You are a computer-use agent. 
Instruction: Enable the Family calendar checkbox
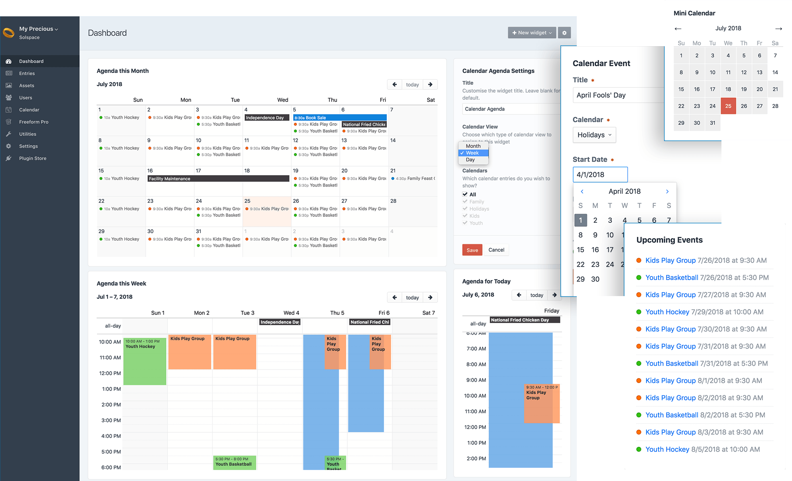465,202
